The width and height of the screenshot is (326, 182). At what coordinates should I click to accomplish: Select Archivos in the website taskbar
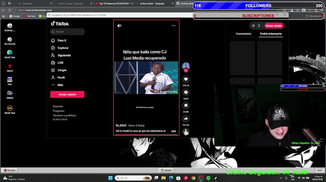(x=167, y=170)
